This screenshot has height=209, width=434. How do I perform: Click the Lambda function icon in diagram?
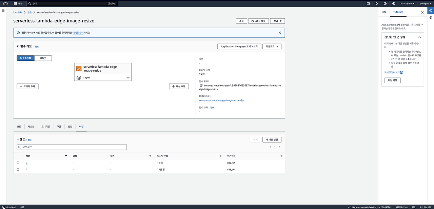[x=79, y=68]
